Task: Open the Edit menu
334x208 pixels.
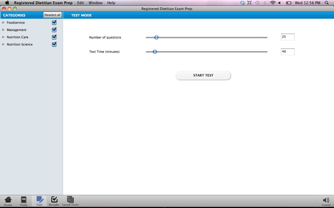Action: [80, 3]
